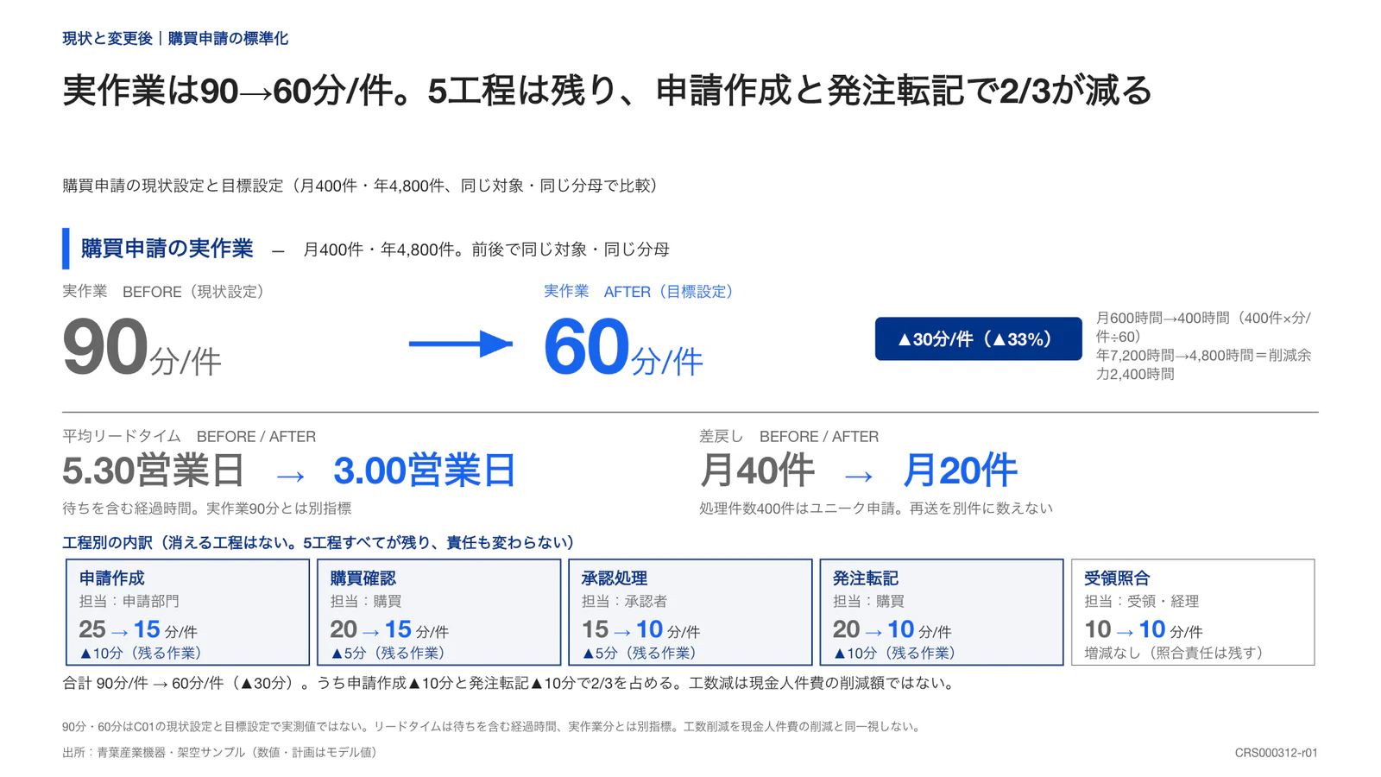Click '担当：承認者' in the 承認処理 card

624,601
